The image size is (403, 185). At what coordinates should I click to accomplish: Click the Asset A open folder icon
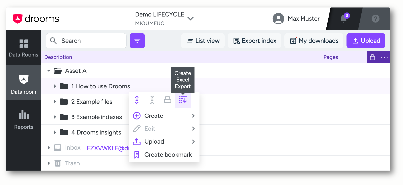(x=58, y=71)
